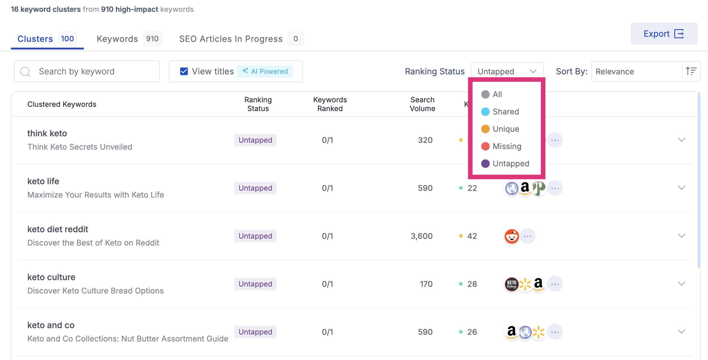Click Untapped badge in keto life row
This screenshot has height=360, width=708.
point(255,188)
